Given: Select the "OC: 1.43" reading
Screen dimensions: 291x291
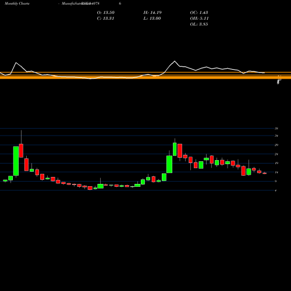Looking at the screenshot, I should tap(199, 13).
